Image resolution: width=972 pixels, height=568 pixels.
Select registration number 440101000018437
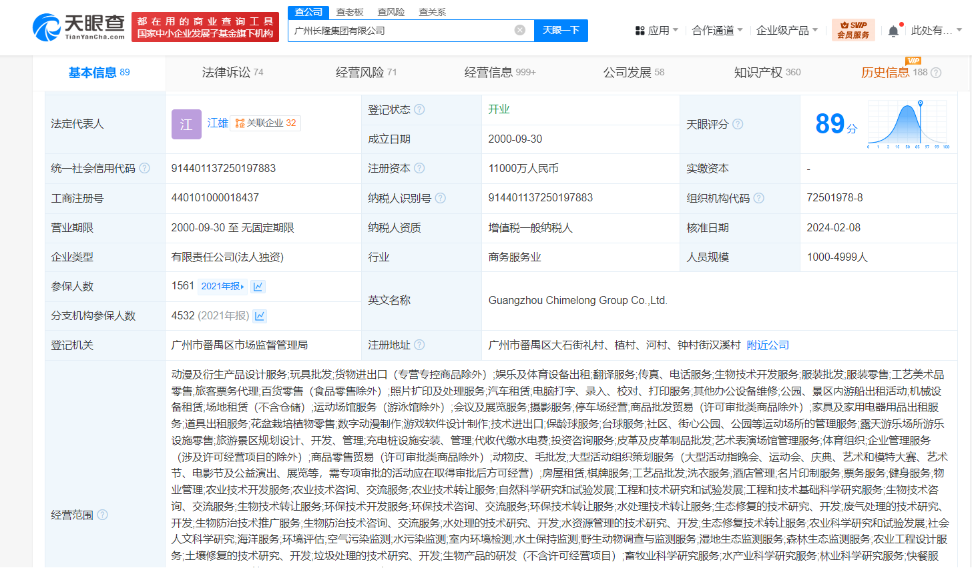click(x=215, y=198)
